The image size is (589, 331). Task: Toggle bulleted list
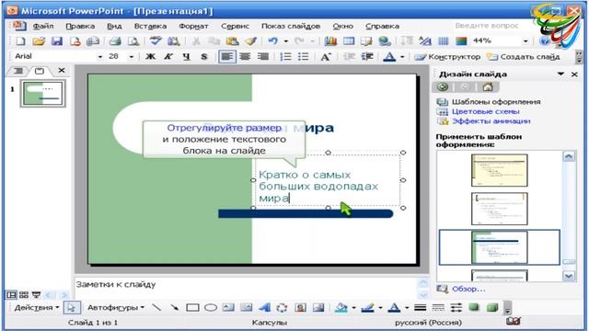click(303, 57)
